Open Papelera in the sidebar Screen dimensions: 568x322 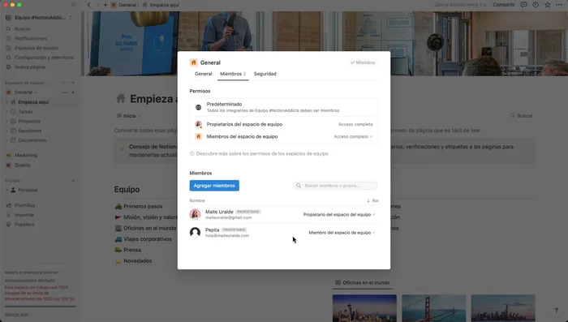[24, 224]
